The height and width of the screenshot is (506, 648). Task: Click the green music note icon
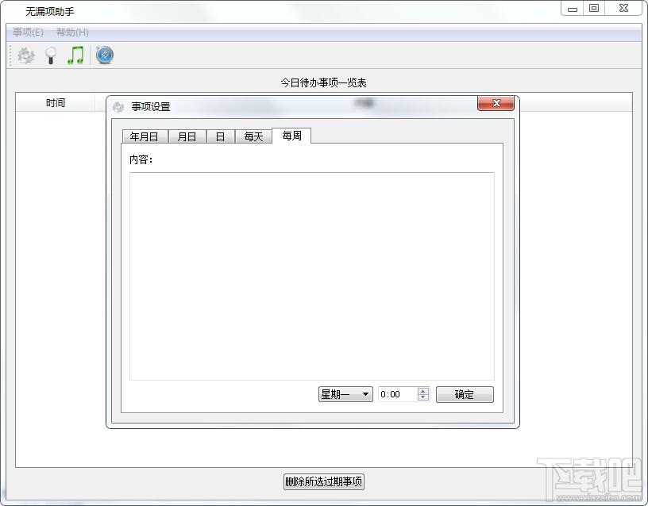[x=75, y=56]
